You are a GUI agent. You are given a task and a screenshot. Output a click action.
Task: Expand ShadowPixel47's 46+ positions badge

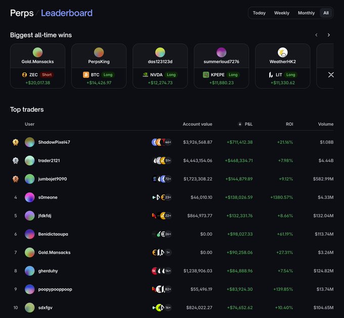pyautogui.click(x=168, y=142)
